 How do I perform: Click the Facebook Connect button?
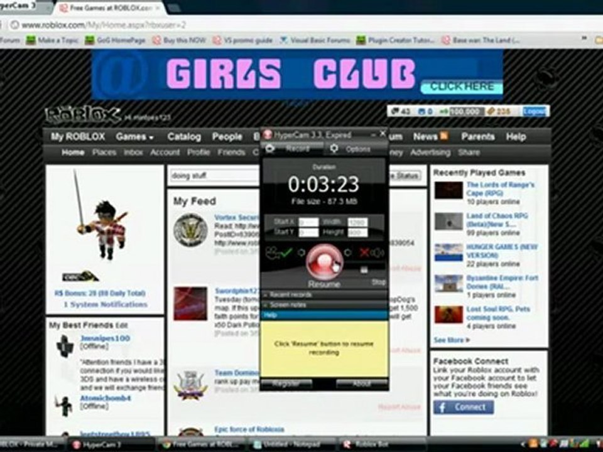(x=464, y=407)
